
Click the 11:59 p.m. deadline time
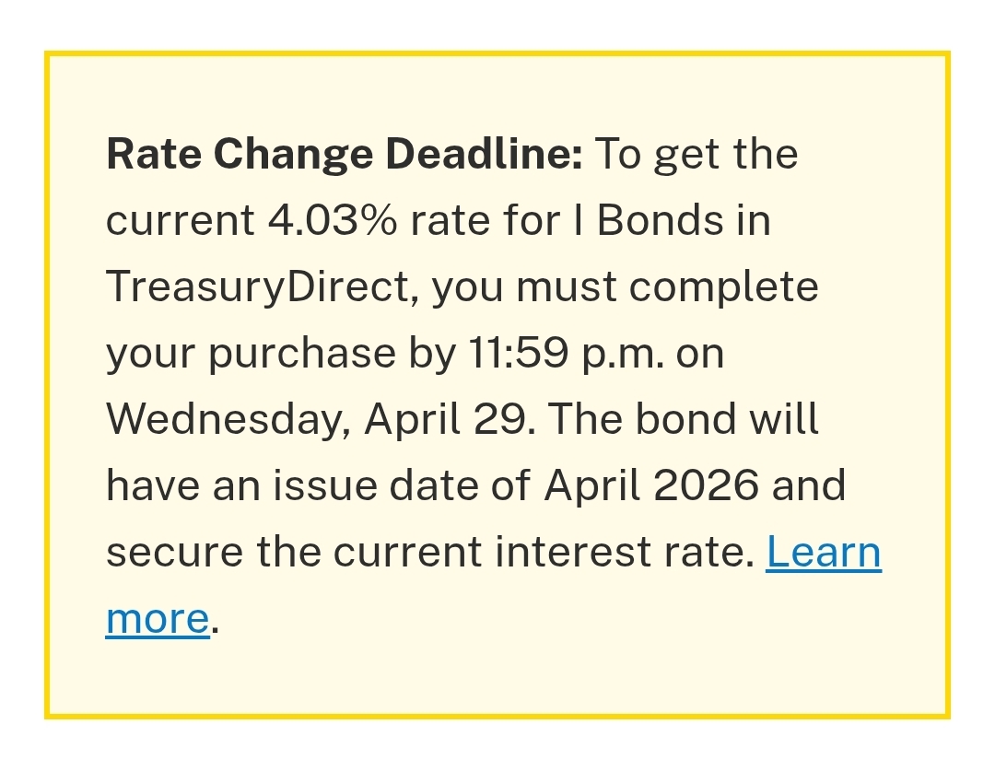coord(566,353)
